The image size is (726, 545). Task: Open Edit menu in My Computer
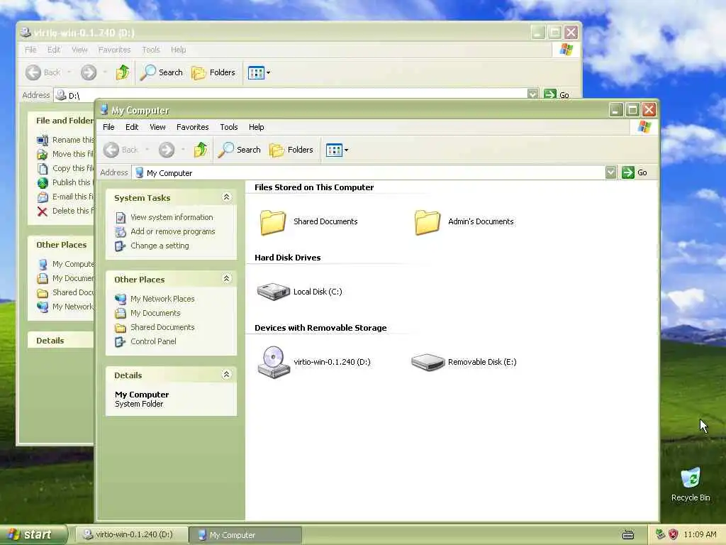pos(132,127)
